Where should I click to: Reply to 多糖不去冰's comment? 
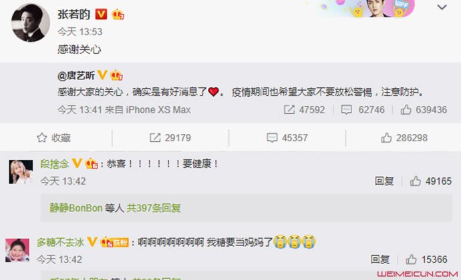click(x=380, y=259)
